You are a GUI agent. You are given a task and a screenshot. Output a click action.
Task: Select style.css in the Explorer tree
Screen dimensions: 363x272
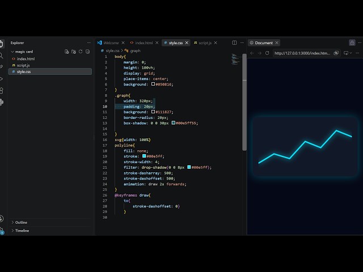click(x=50, y=72)
